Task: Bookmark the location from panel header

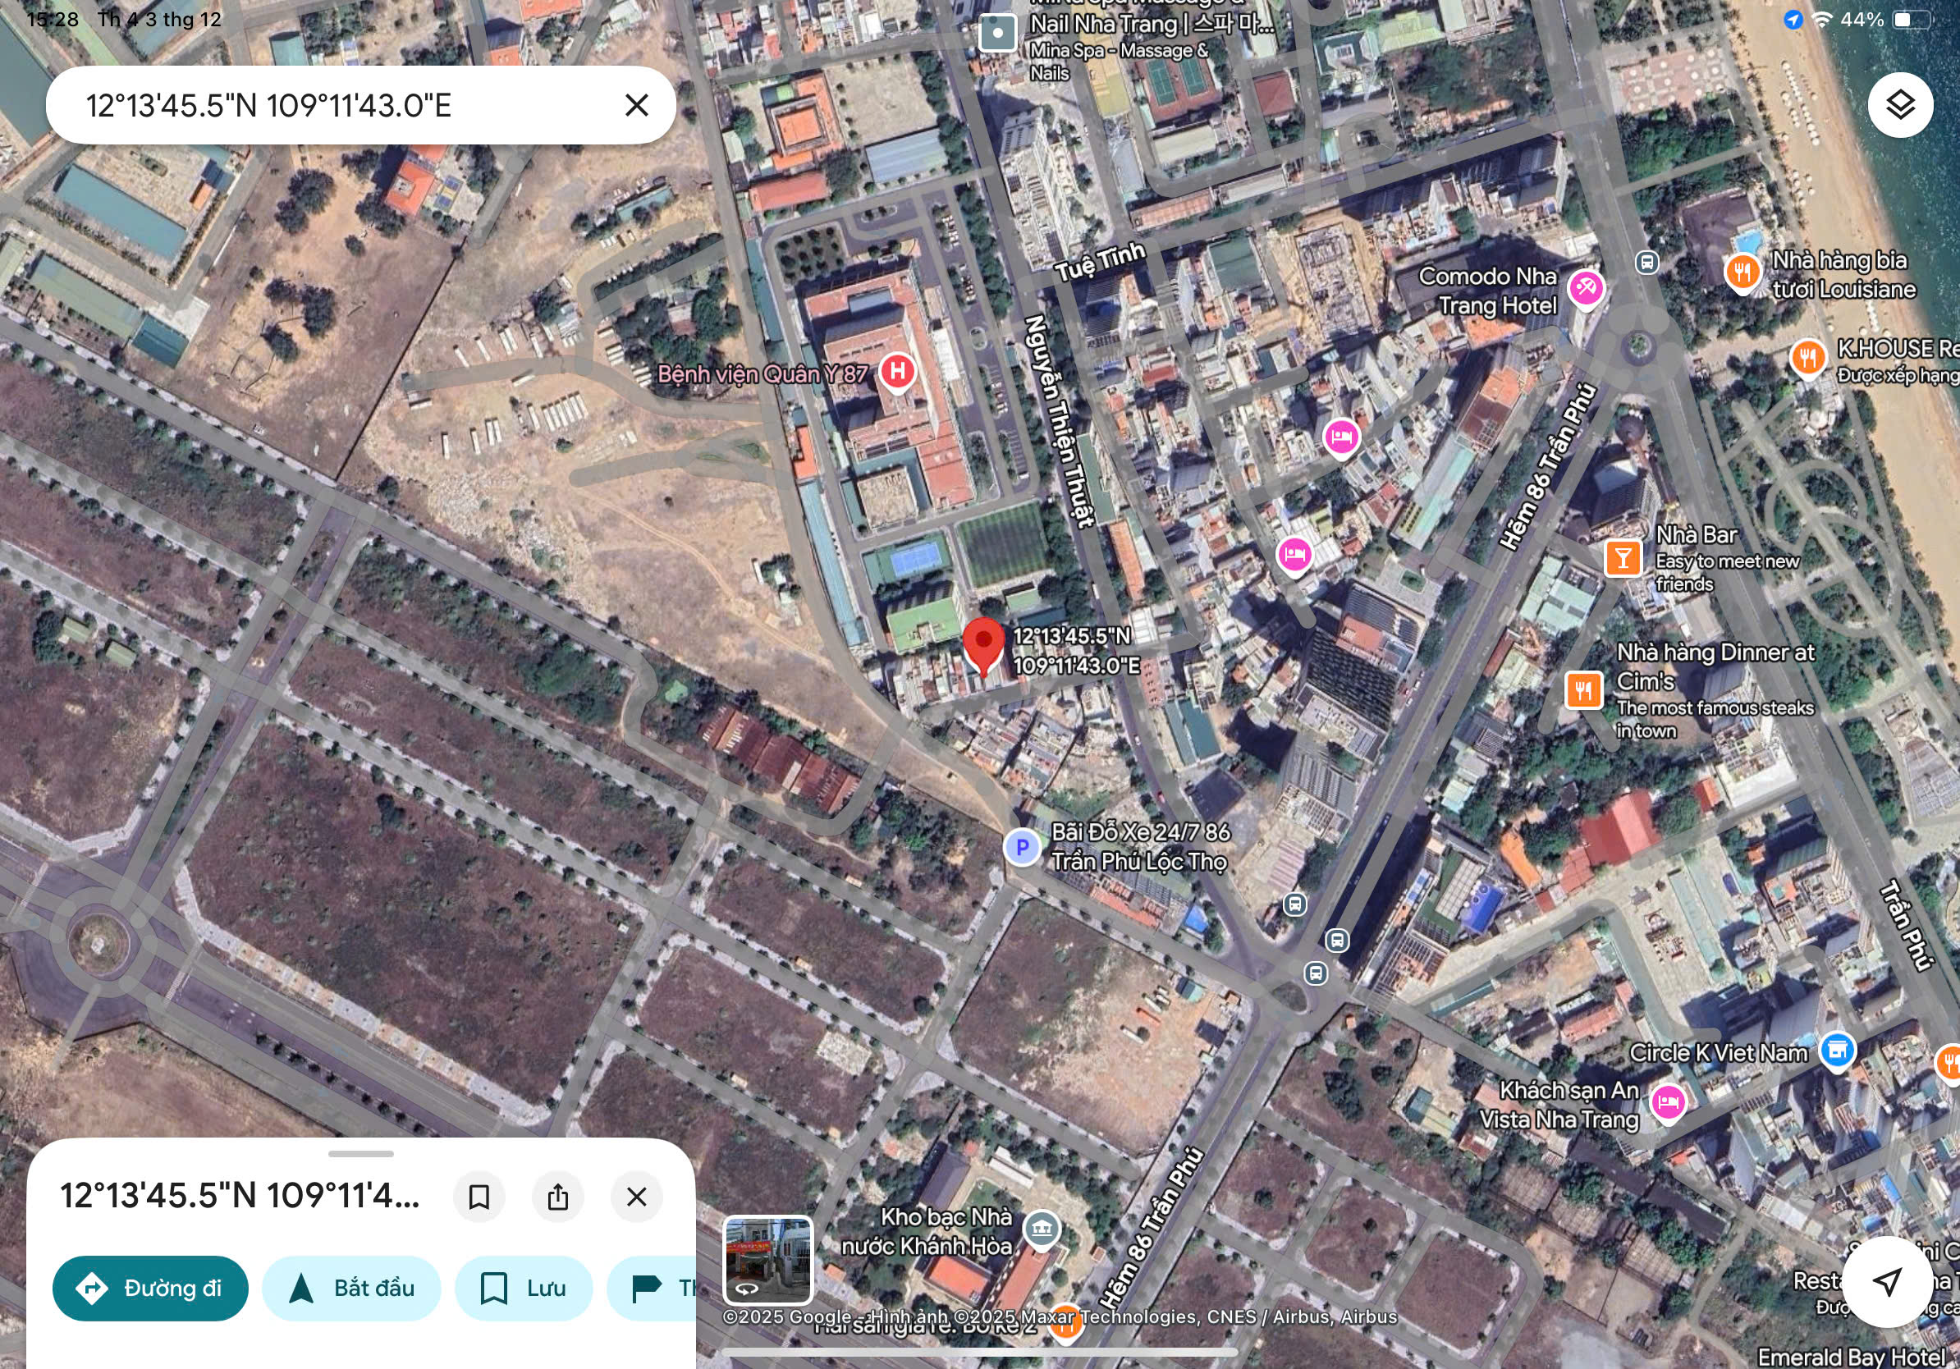Action: [479, 1197]
